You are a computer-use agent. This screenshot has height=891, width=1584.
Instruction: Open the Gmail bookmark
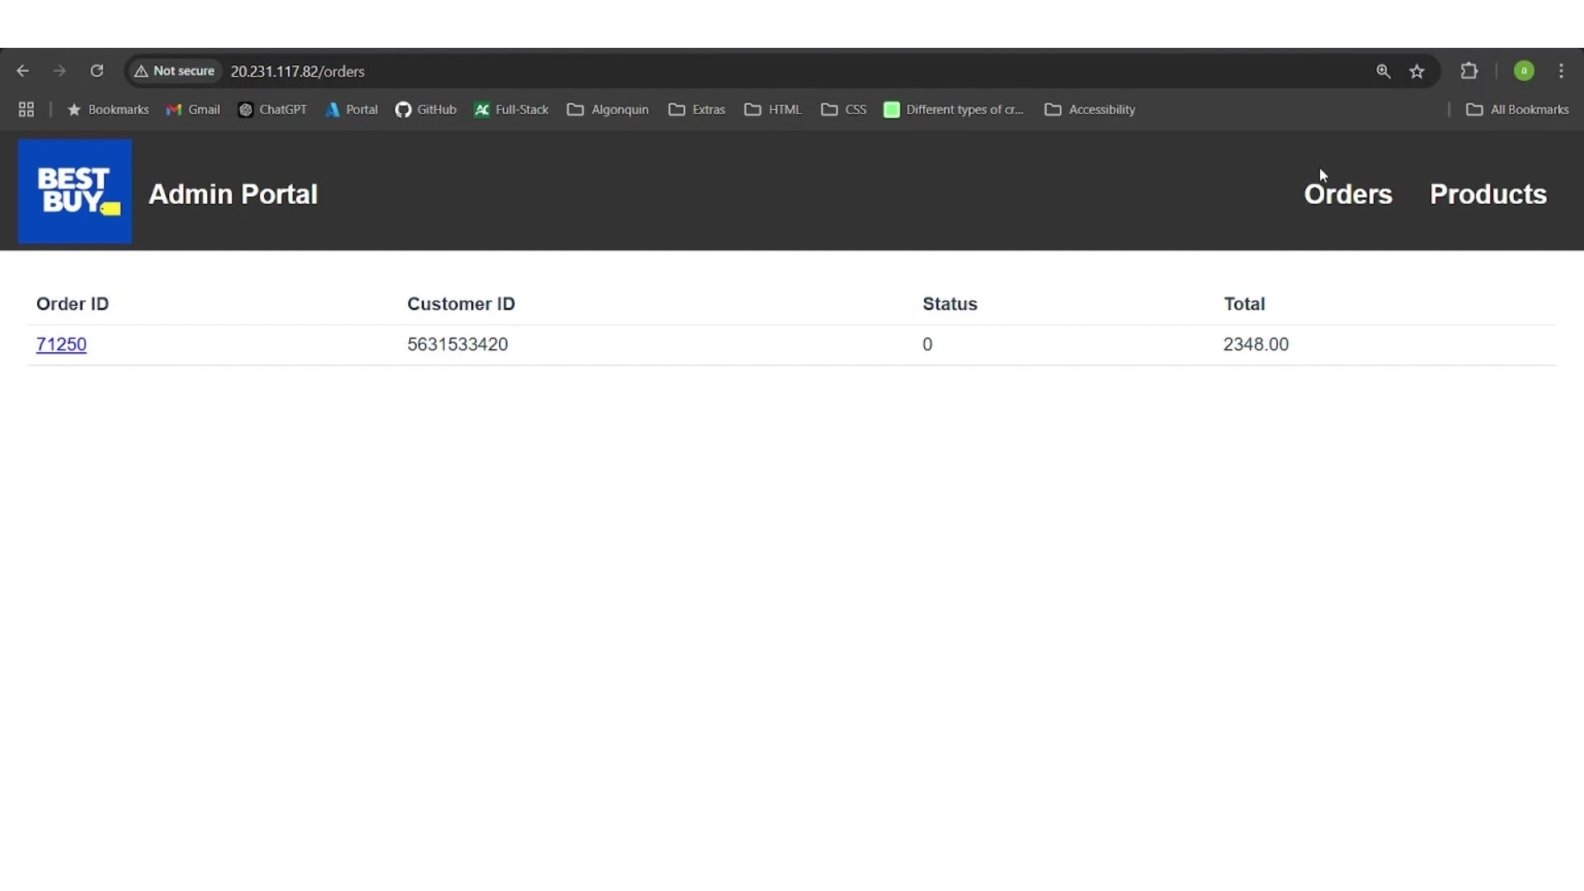(194, 110)
